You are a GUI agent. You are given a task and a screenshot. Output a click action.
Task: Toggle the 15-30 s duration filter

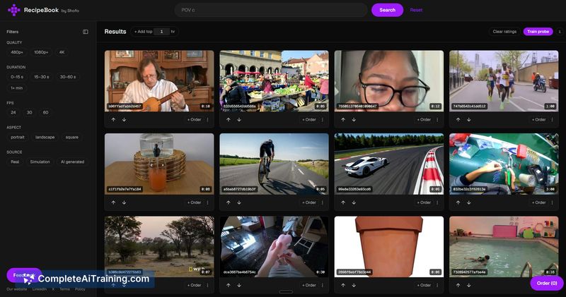point(42,77)
